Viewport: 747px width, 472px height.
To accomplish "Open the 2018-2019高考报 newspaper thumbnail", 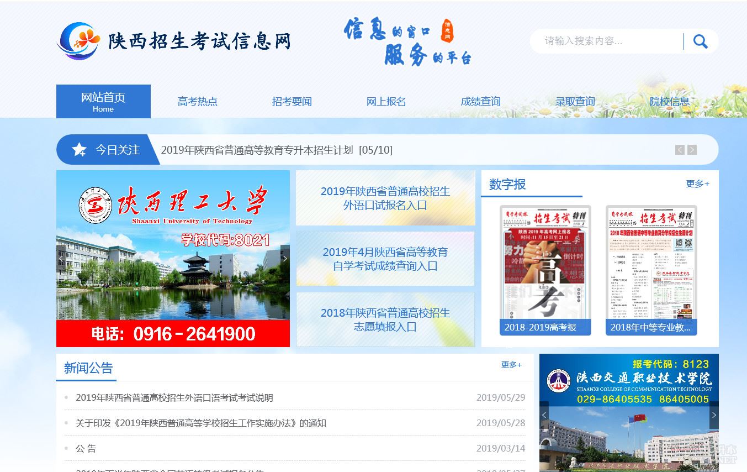I will point(545,270).
